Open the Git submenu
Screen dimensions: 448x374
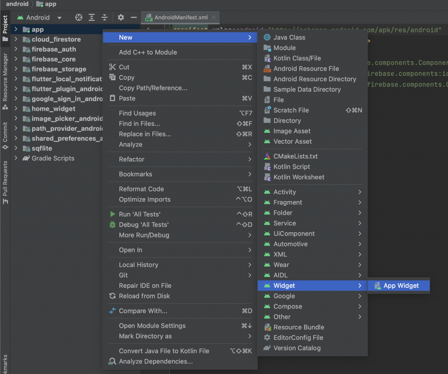[x=180, y=275]
